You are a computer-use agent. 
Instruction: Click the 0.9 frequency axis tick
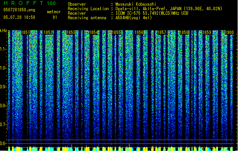point(3,87)
